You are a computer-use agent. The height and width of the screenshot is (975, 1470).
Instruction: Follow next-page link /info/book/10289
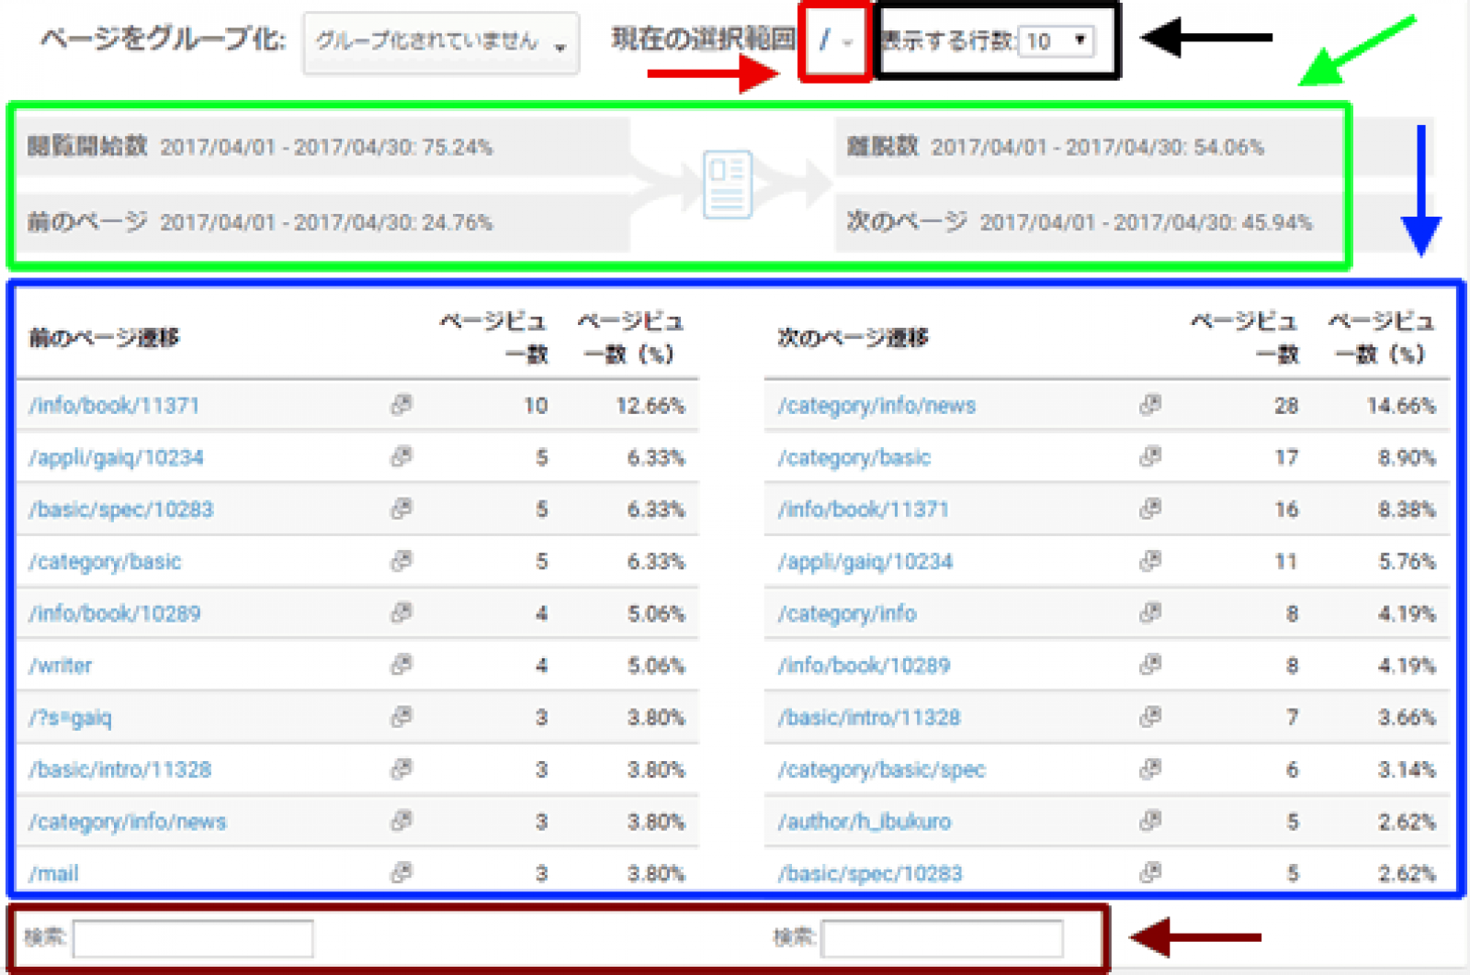pos(864,666)
